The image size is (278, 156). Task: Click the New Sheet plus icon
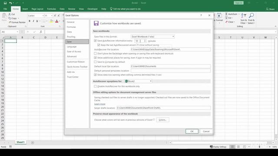point(33,143)
